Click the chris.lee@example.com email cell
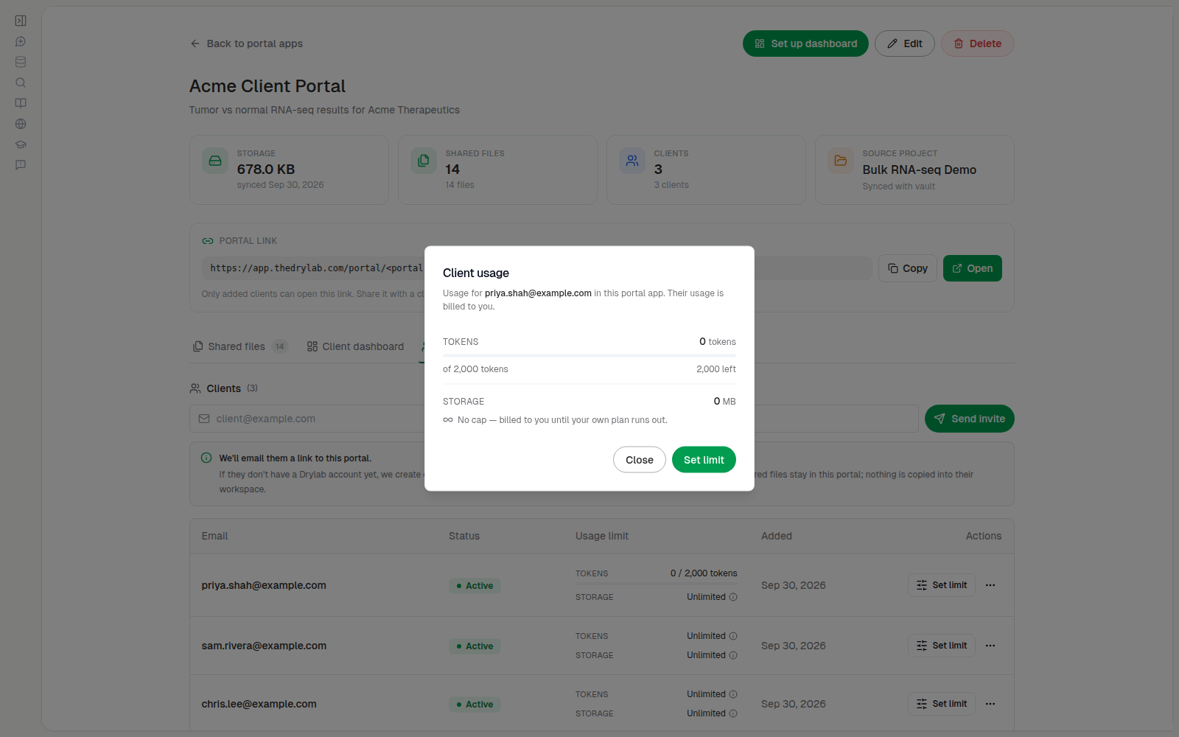1179x737 pixels. tap(259, 704)
